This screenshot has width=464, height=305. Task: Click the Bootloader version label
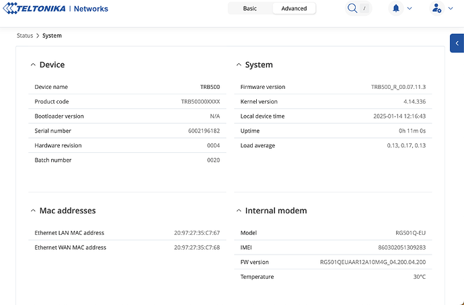[x=59, y=116]
